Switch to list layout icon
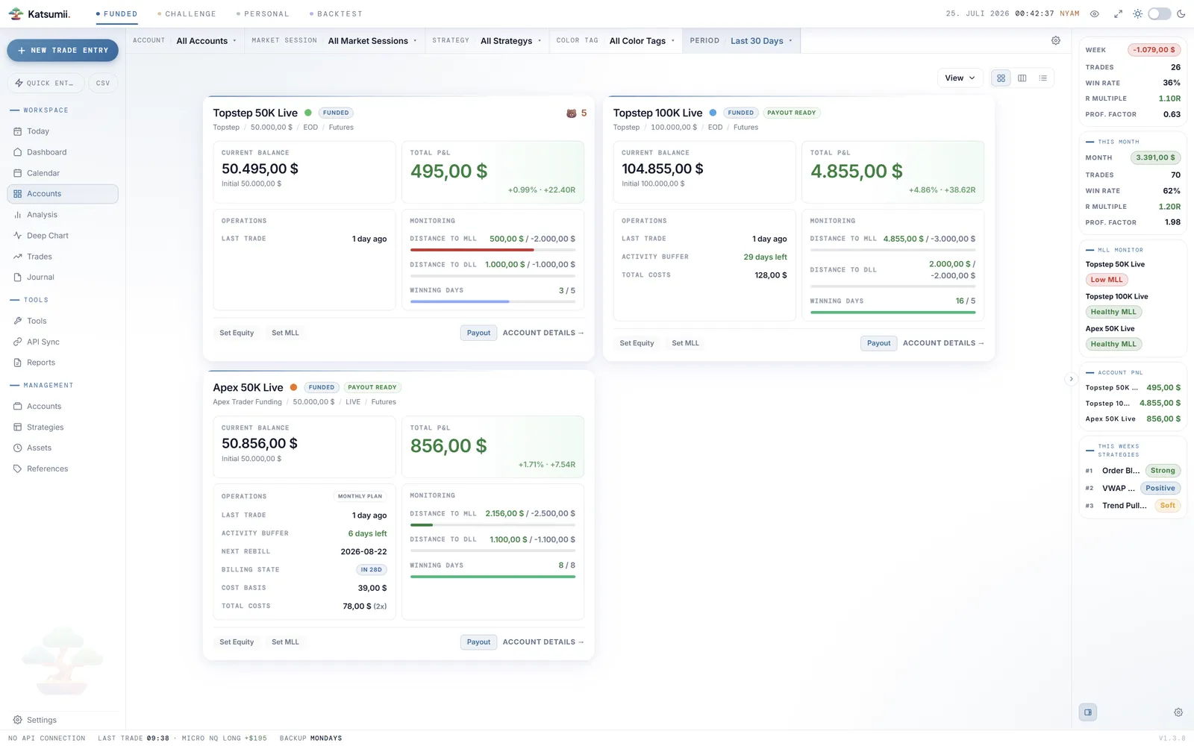The image size is (1194, 746). (x=1043, y=78)
